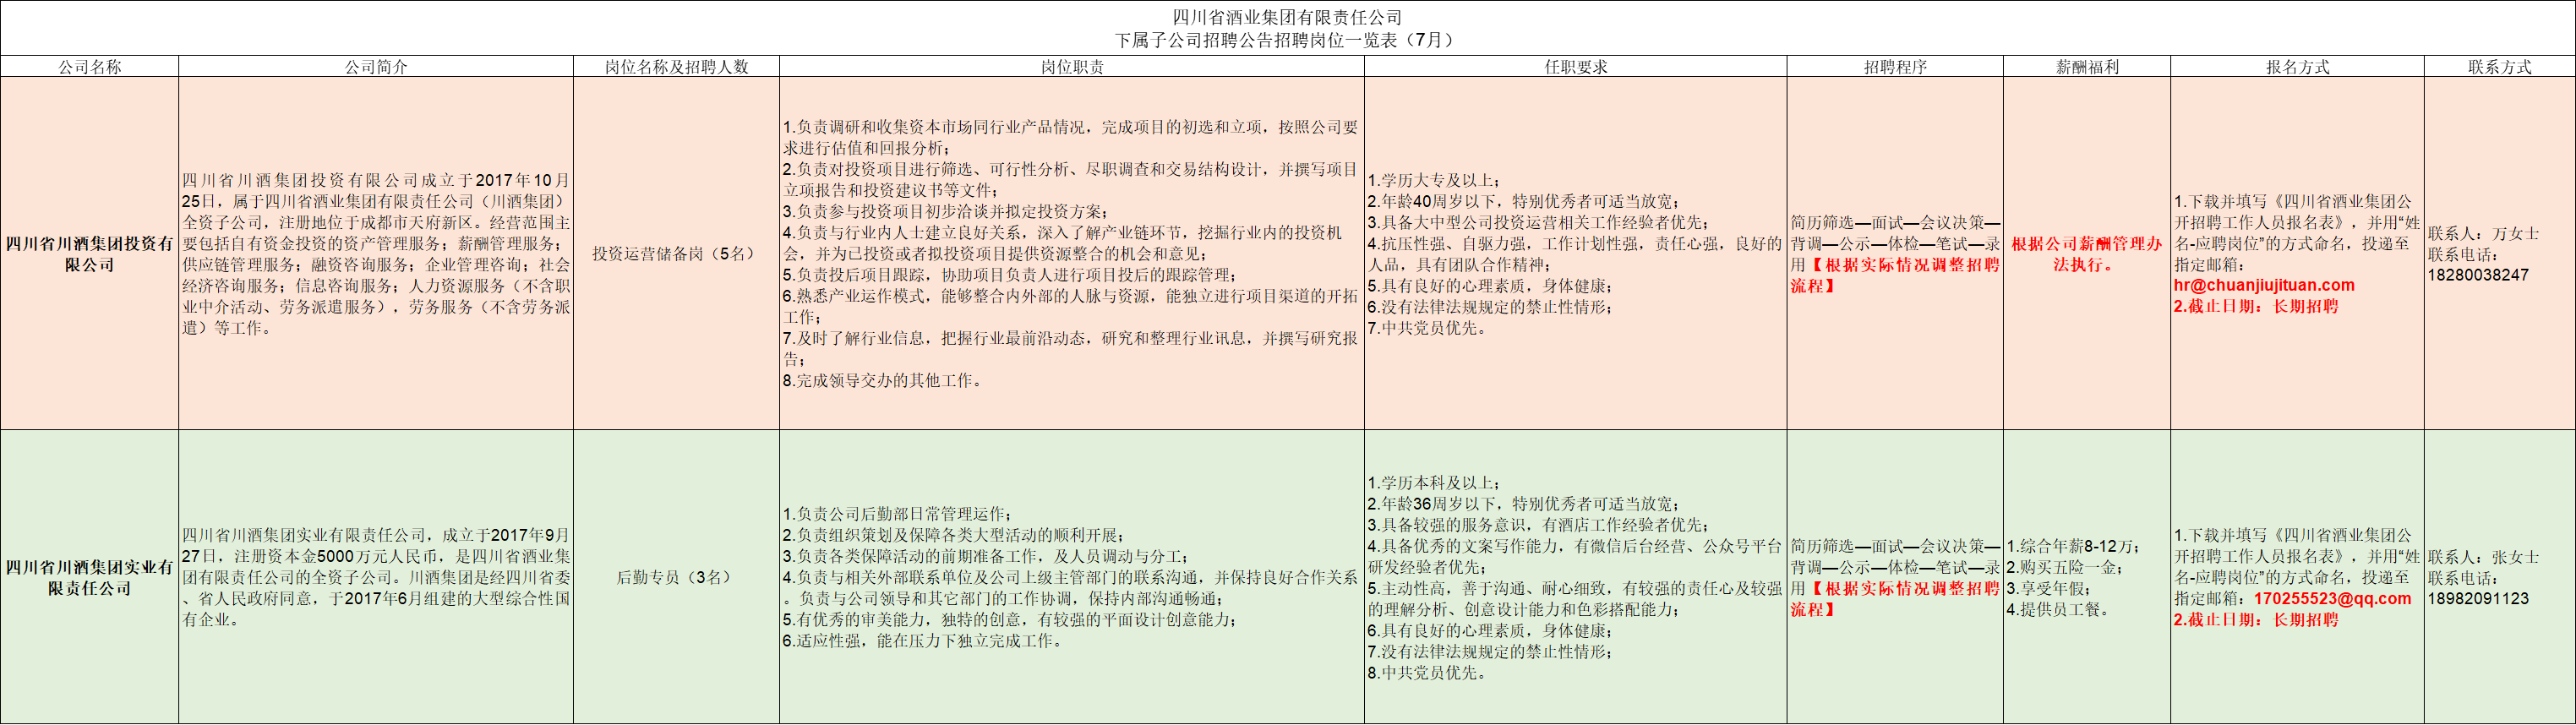Click the line 3.具备较强的服务意识，有酒店工作经验者优先
The width and height of the screenshot is (2576, 725).
coord(1538,525)
